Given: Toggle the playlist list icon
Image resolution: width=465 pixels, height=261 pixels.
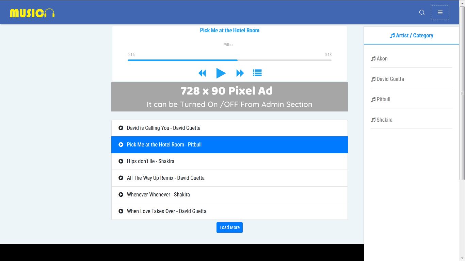Looking at the screenshot, I should tap(257, 73).
